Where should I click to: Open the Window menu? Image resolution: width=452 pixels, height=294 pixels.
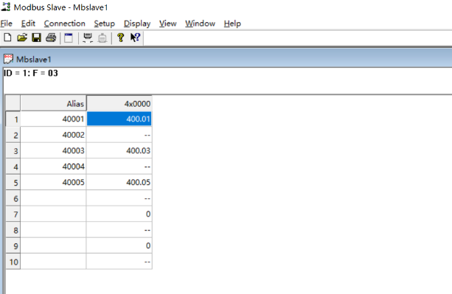(200, 24)
